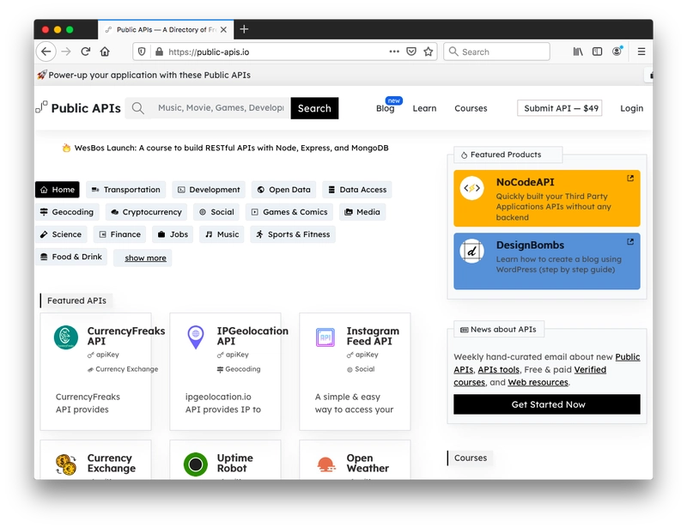
Task: Click the NoCodeAPI logo icon
Action: click(x=471, y=188)
